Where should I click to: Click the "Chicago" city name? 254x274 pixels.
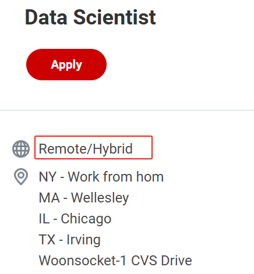point(86,219)
